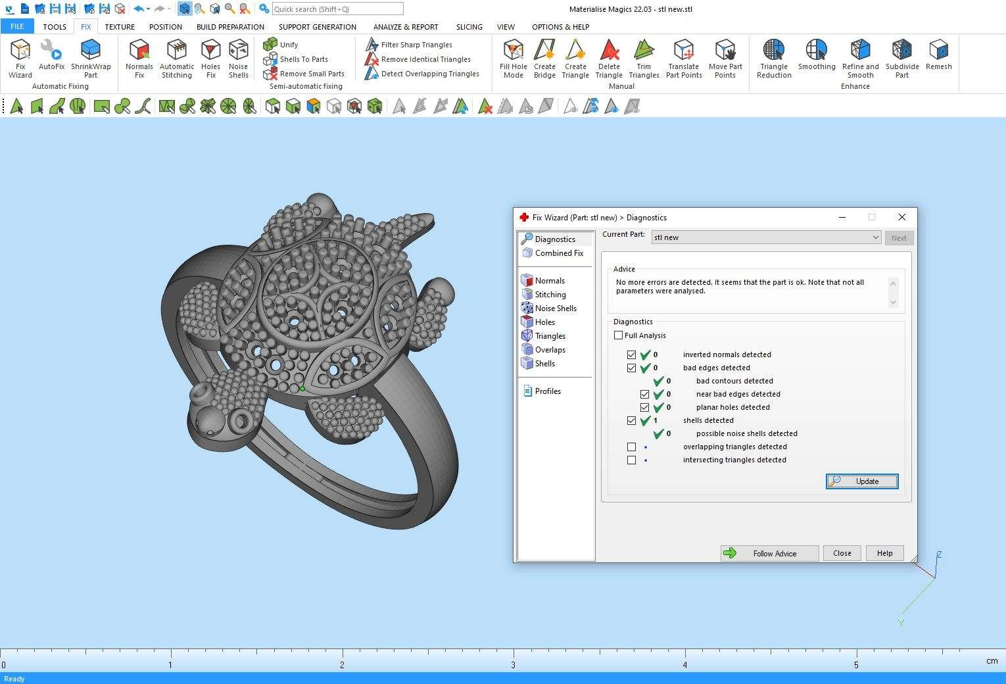Open the Analyze & Report tab
Screen dimensions: 1006x684
[405, 27]
